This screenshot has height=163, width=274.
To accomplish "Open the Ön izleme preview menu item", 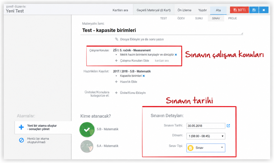I will pos(184,10).
